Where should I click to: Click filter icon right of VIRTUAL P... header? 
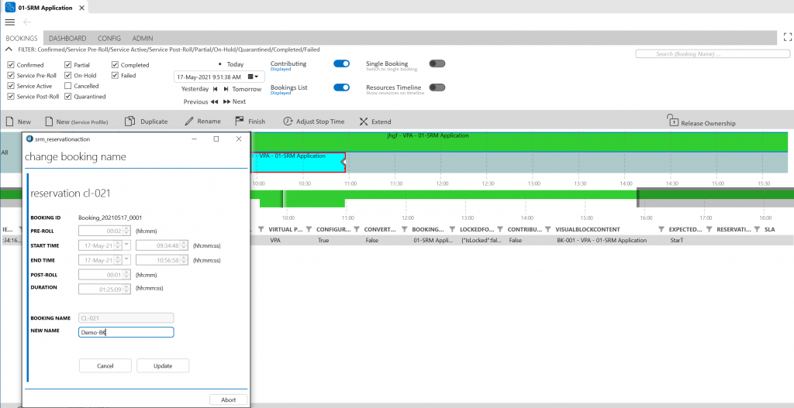[309, 229]
